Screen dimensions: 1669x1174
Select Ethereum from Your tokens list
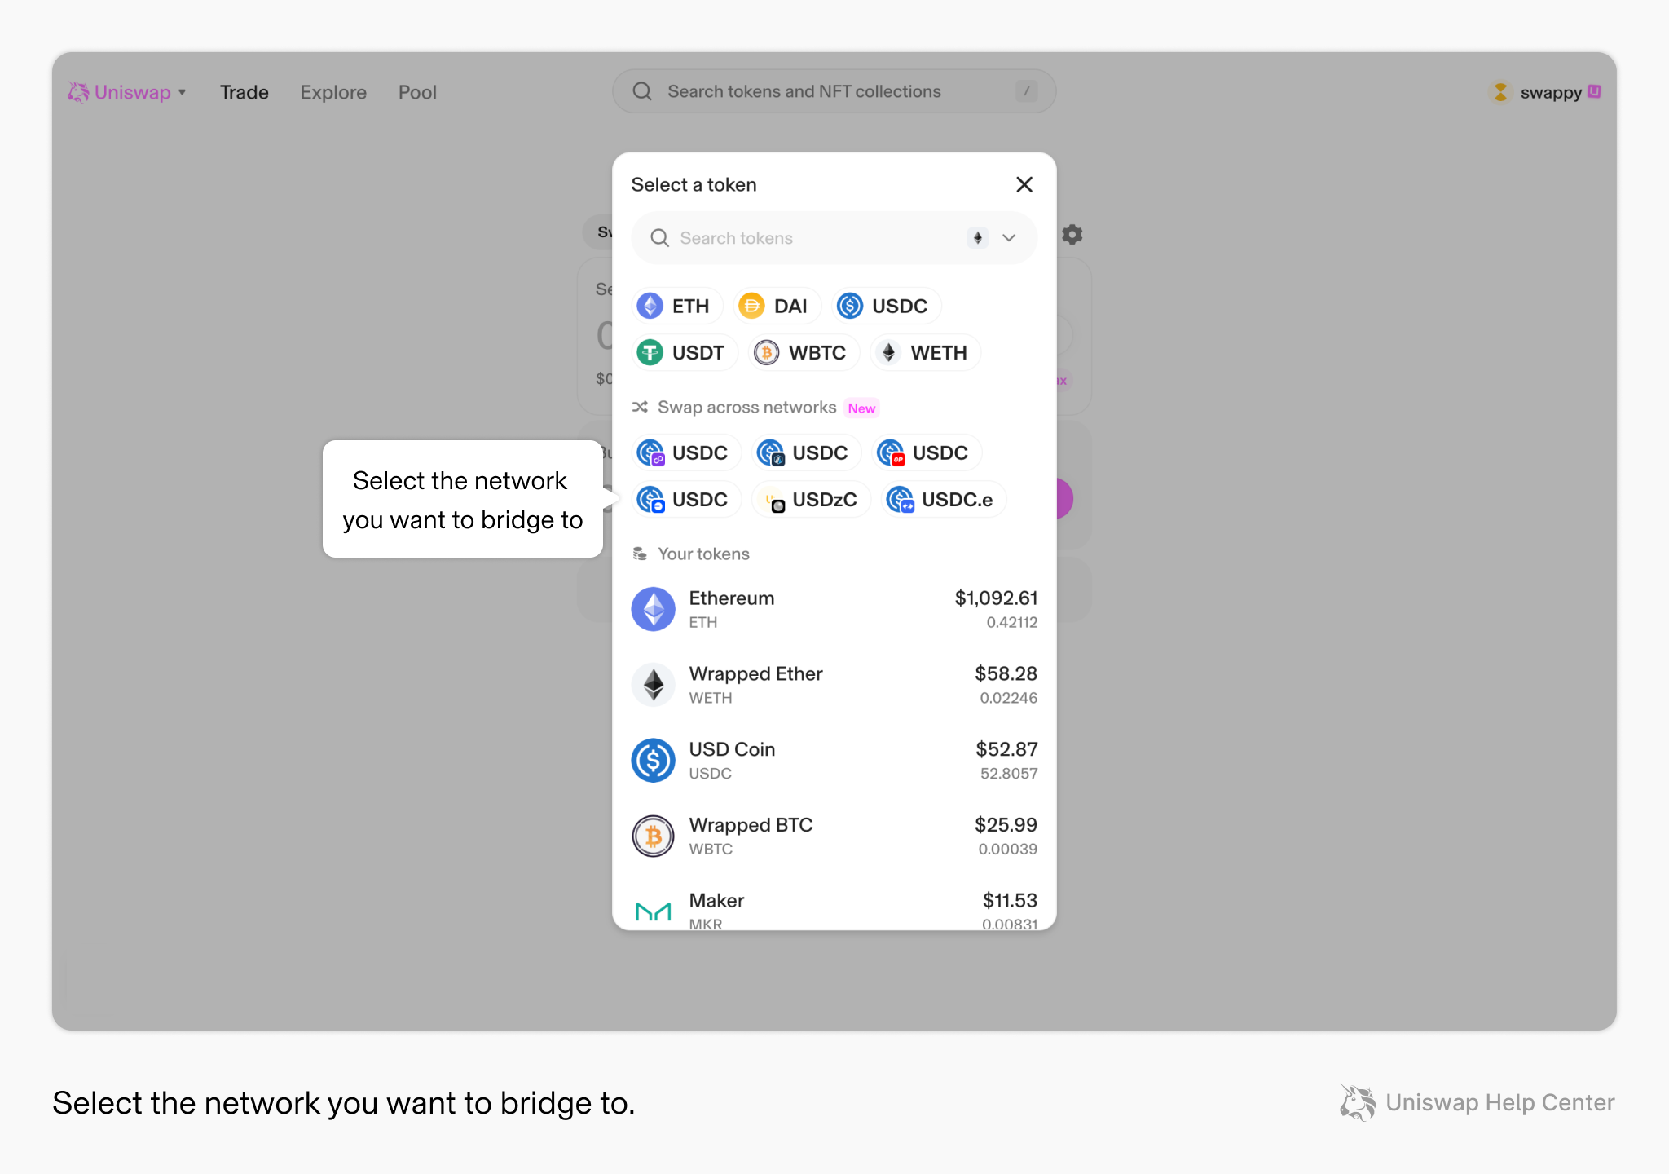point(834,609)
